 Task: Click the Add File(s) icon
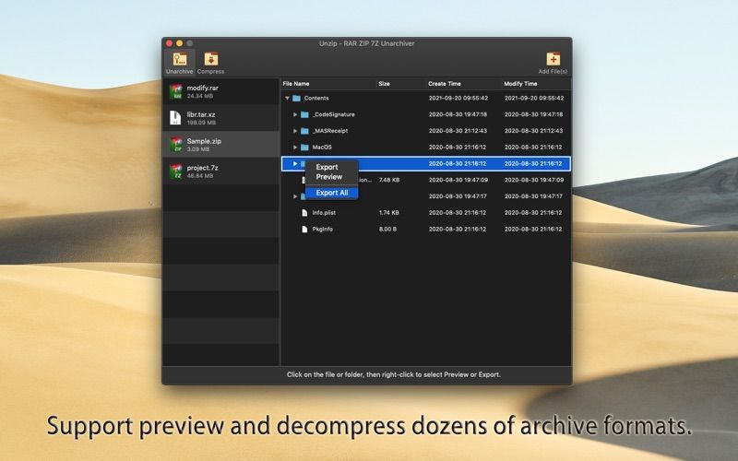pos(553,60)
